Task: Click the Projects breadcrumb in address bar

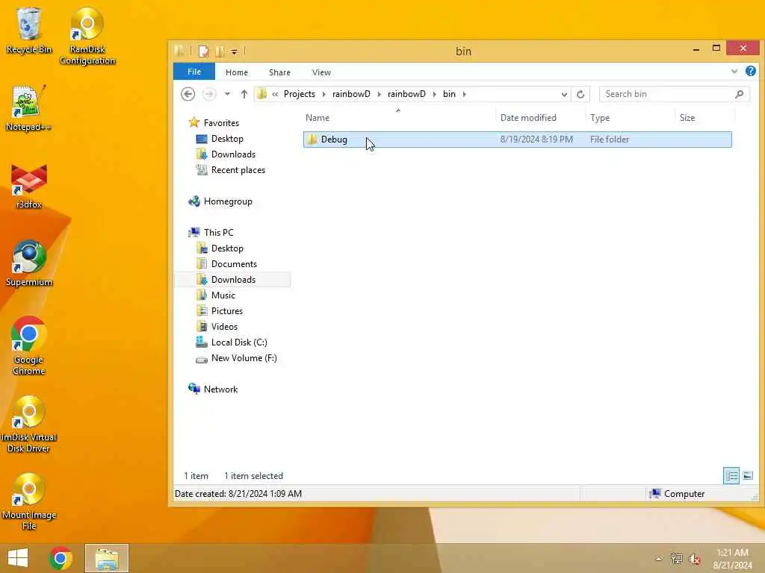Action: tap(300, 94)
